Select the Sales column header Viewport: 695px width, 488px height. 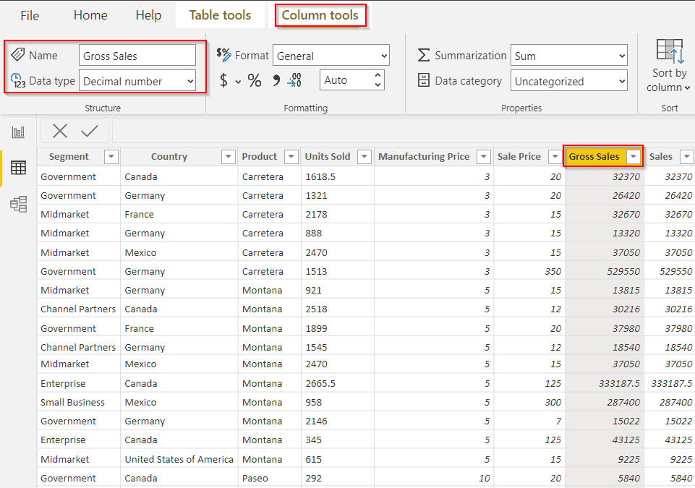click(661, 156)
